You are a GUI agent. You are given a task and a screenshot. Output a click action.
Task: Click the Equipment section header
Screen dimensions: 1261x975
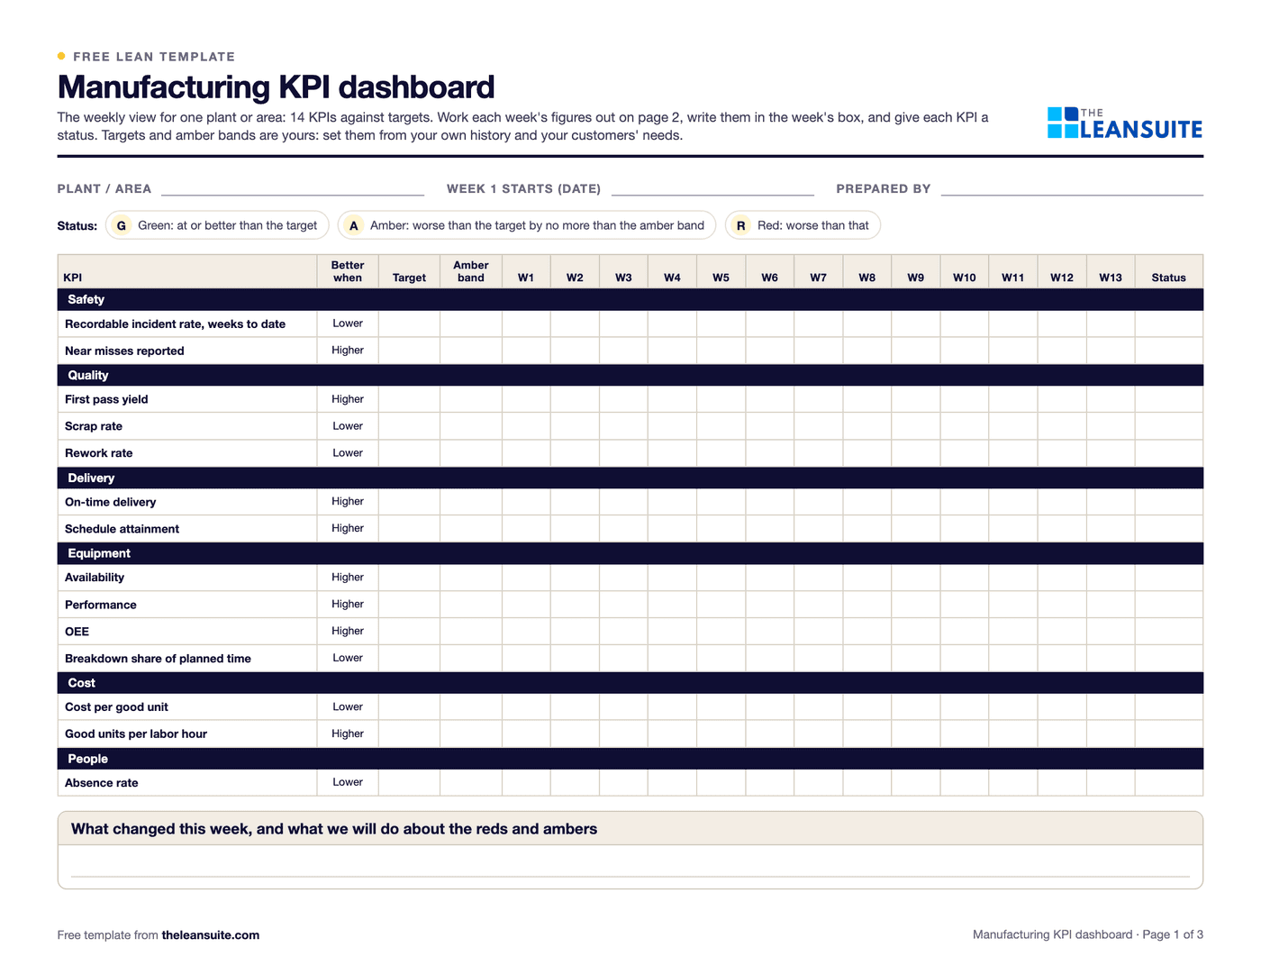pyautogui.click(x=630, y=553)
